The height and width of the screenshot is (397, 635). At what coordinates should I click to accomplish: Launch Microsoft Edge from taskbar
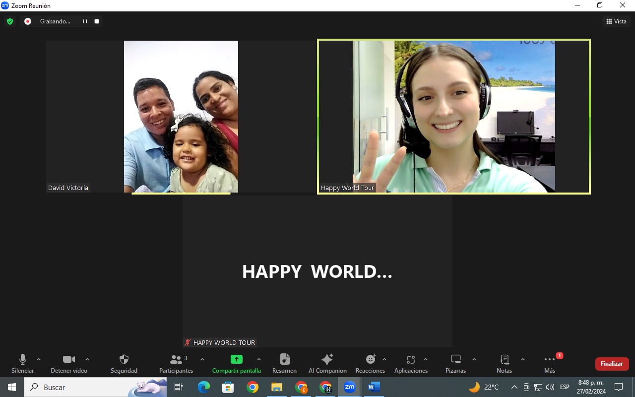pos(204,387)
